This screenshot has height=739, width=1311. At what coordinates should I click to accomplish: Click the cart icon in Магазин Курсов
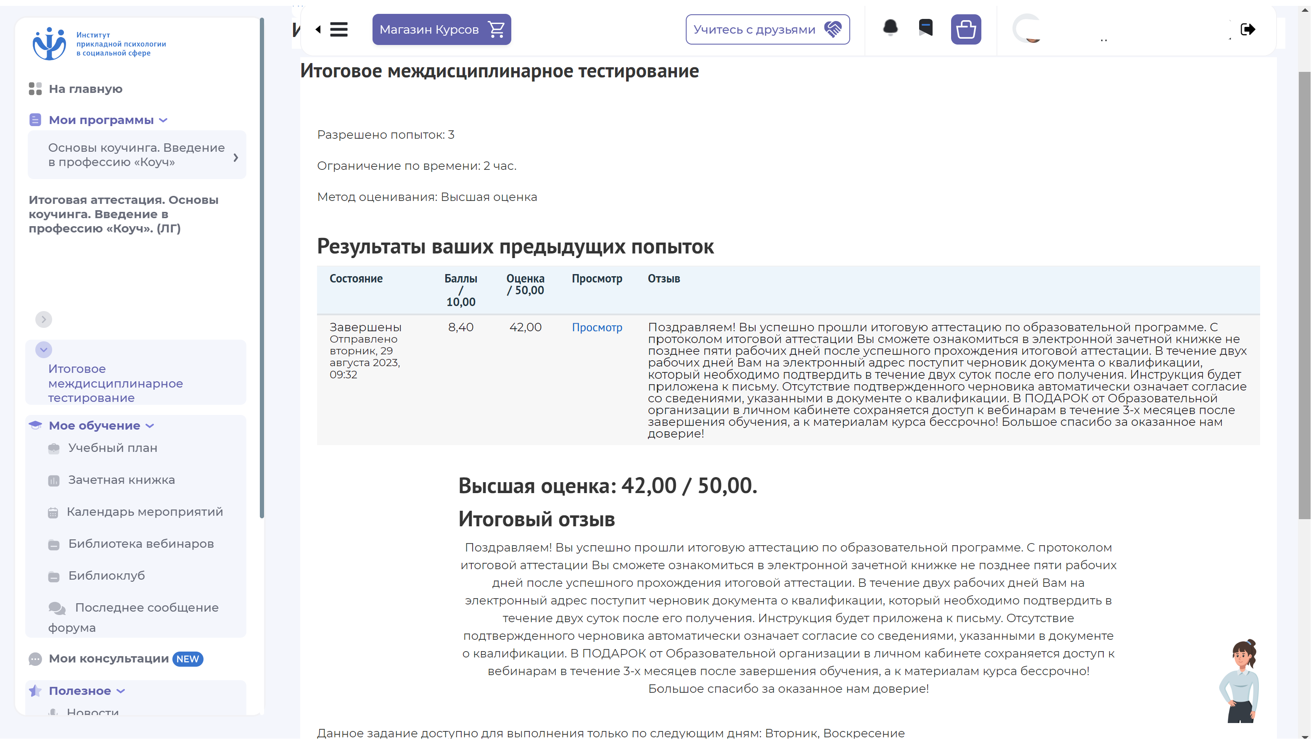[x=496, y=29]
